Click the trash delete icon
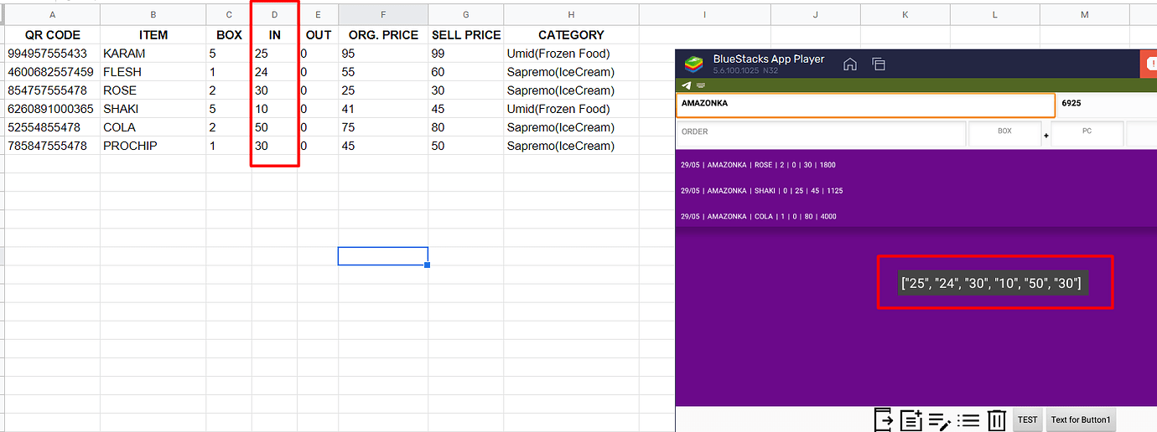 [996, 419]
